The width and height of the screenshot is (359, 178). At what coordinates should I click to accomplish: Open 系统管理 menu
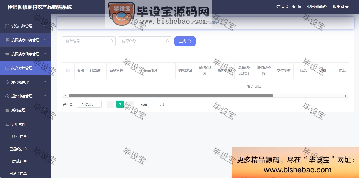click(x=25, y=110)
